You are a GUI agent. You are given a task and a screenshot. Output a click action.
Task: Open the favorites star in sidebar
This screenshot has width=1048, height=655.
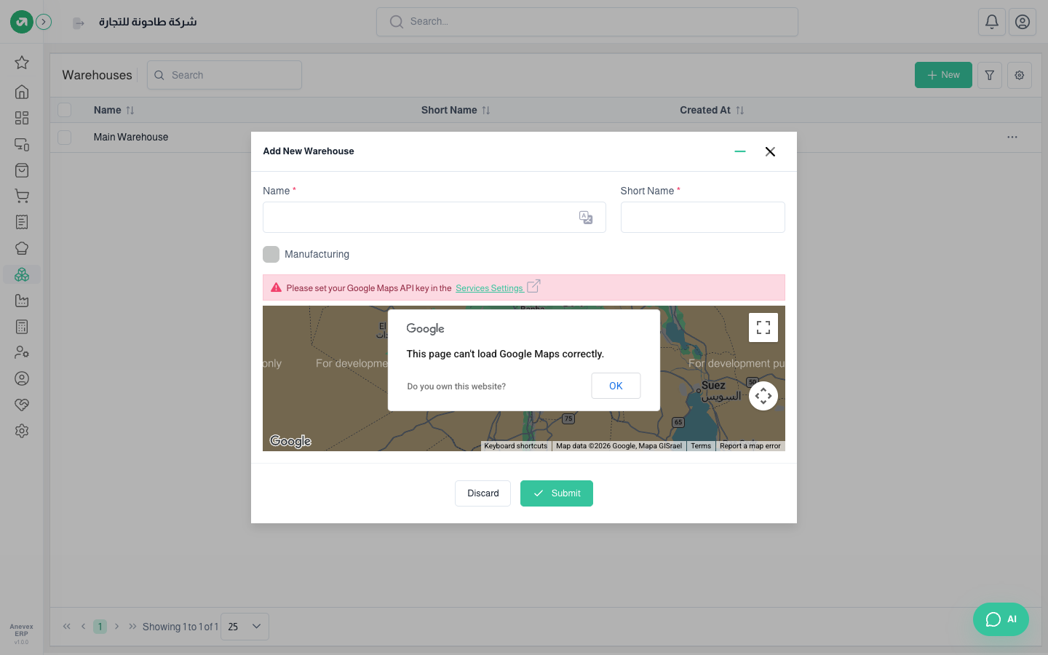[x=22, y=63]
